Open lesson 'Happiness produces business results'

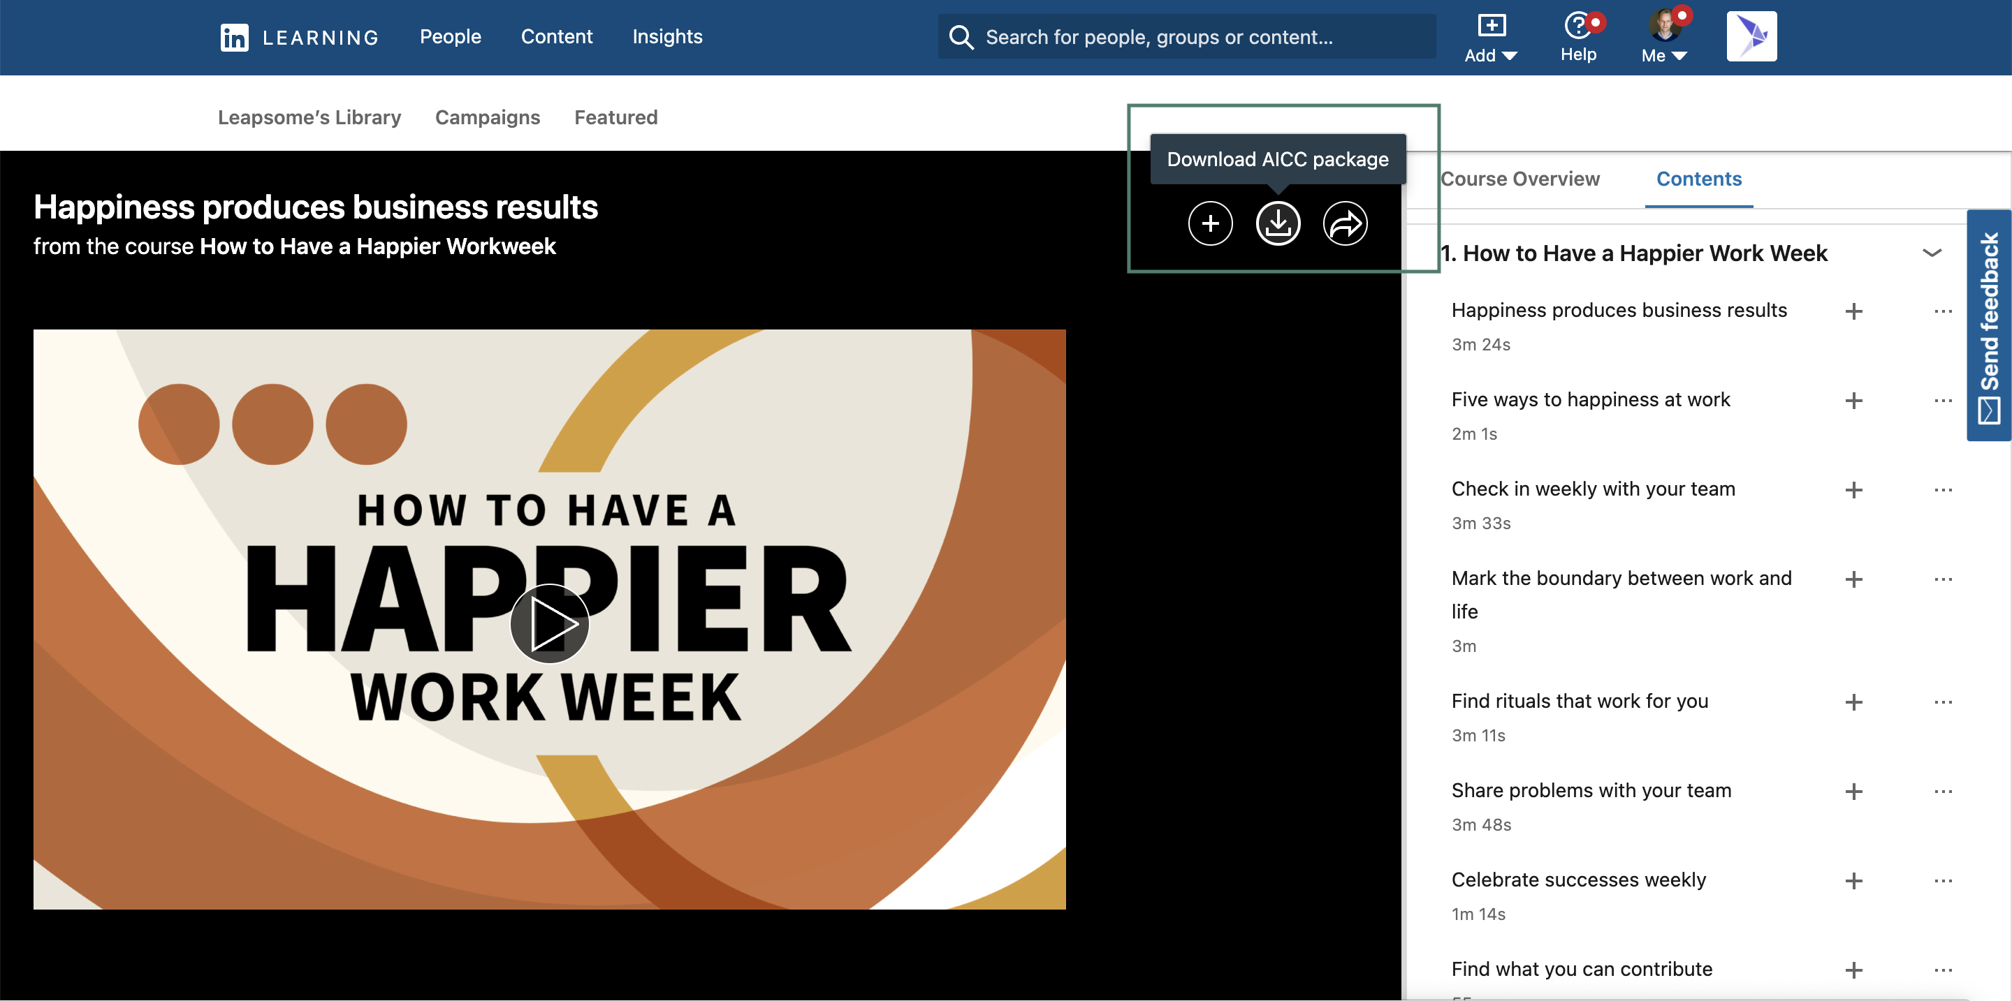click(1619, 311)
